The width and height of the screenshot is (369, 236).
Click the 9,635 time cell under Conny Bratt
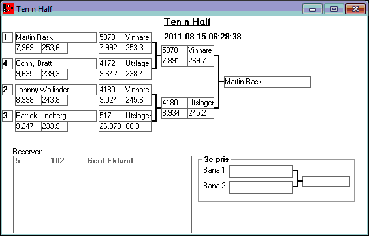tap(28, 74)
